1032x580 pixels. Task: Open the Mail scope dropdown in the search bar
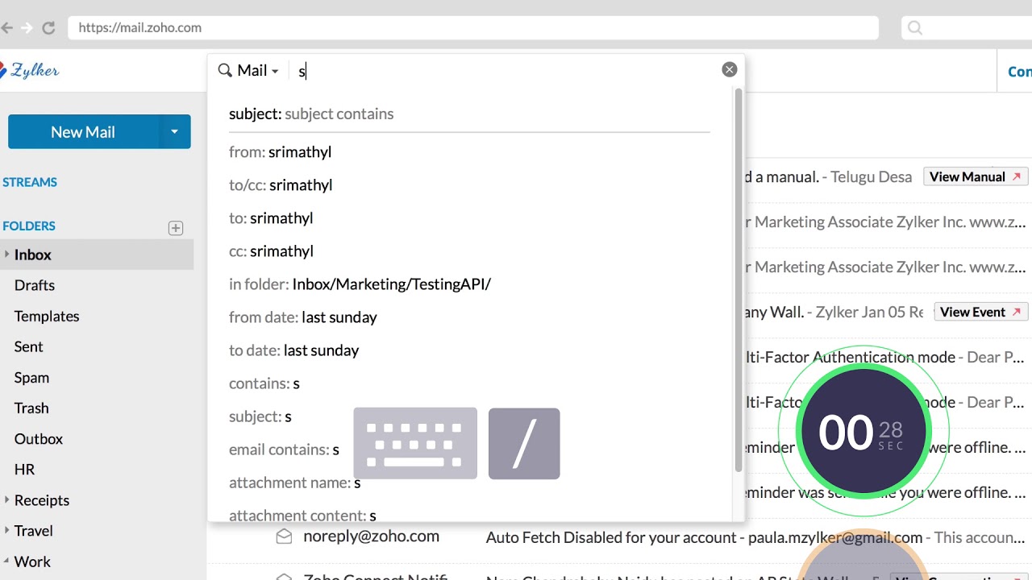pos(274,70)
